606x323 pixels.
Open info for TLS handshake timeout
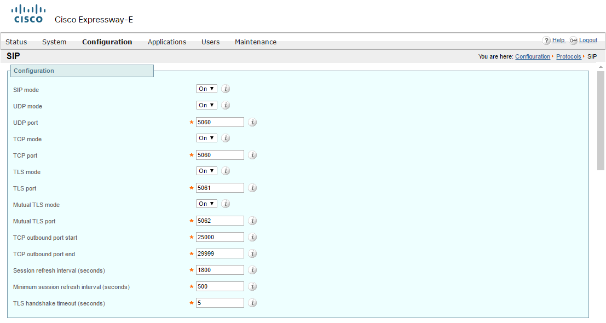(252, 303)
